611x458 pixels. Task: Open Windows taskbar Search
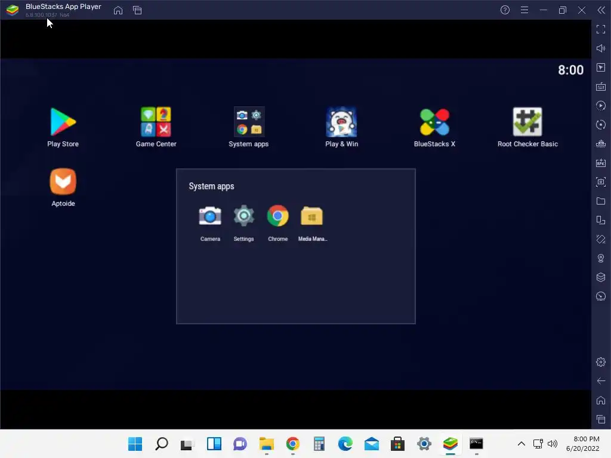161,444
